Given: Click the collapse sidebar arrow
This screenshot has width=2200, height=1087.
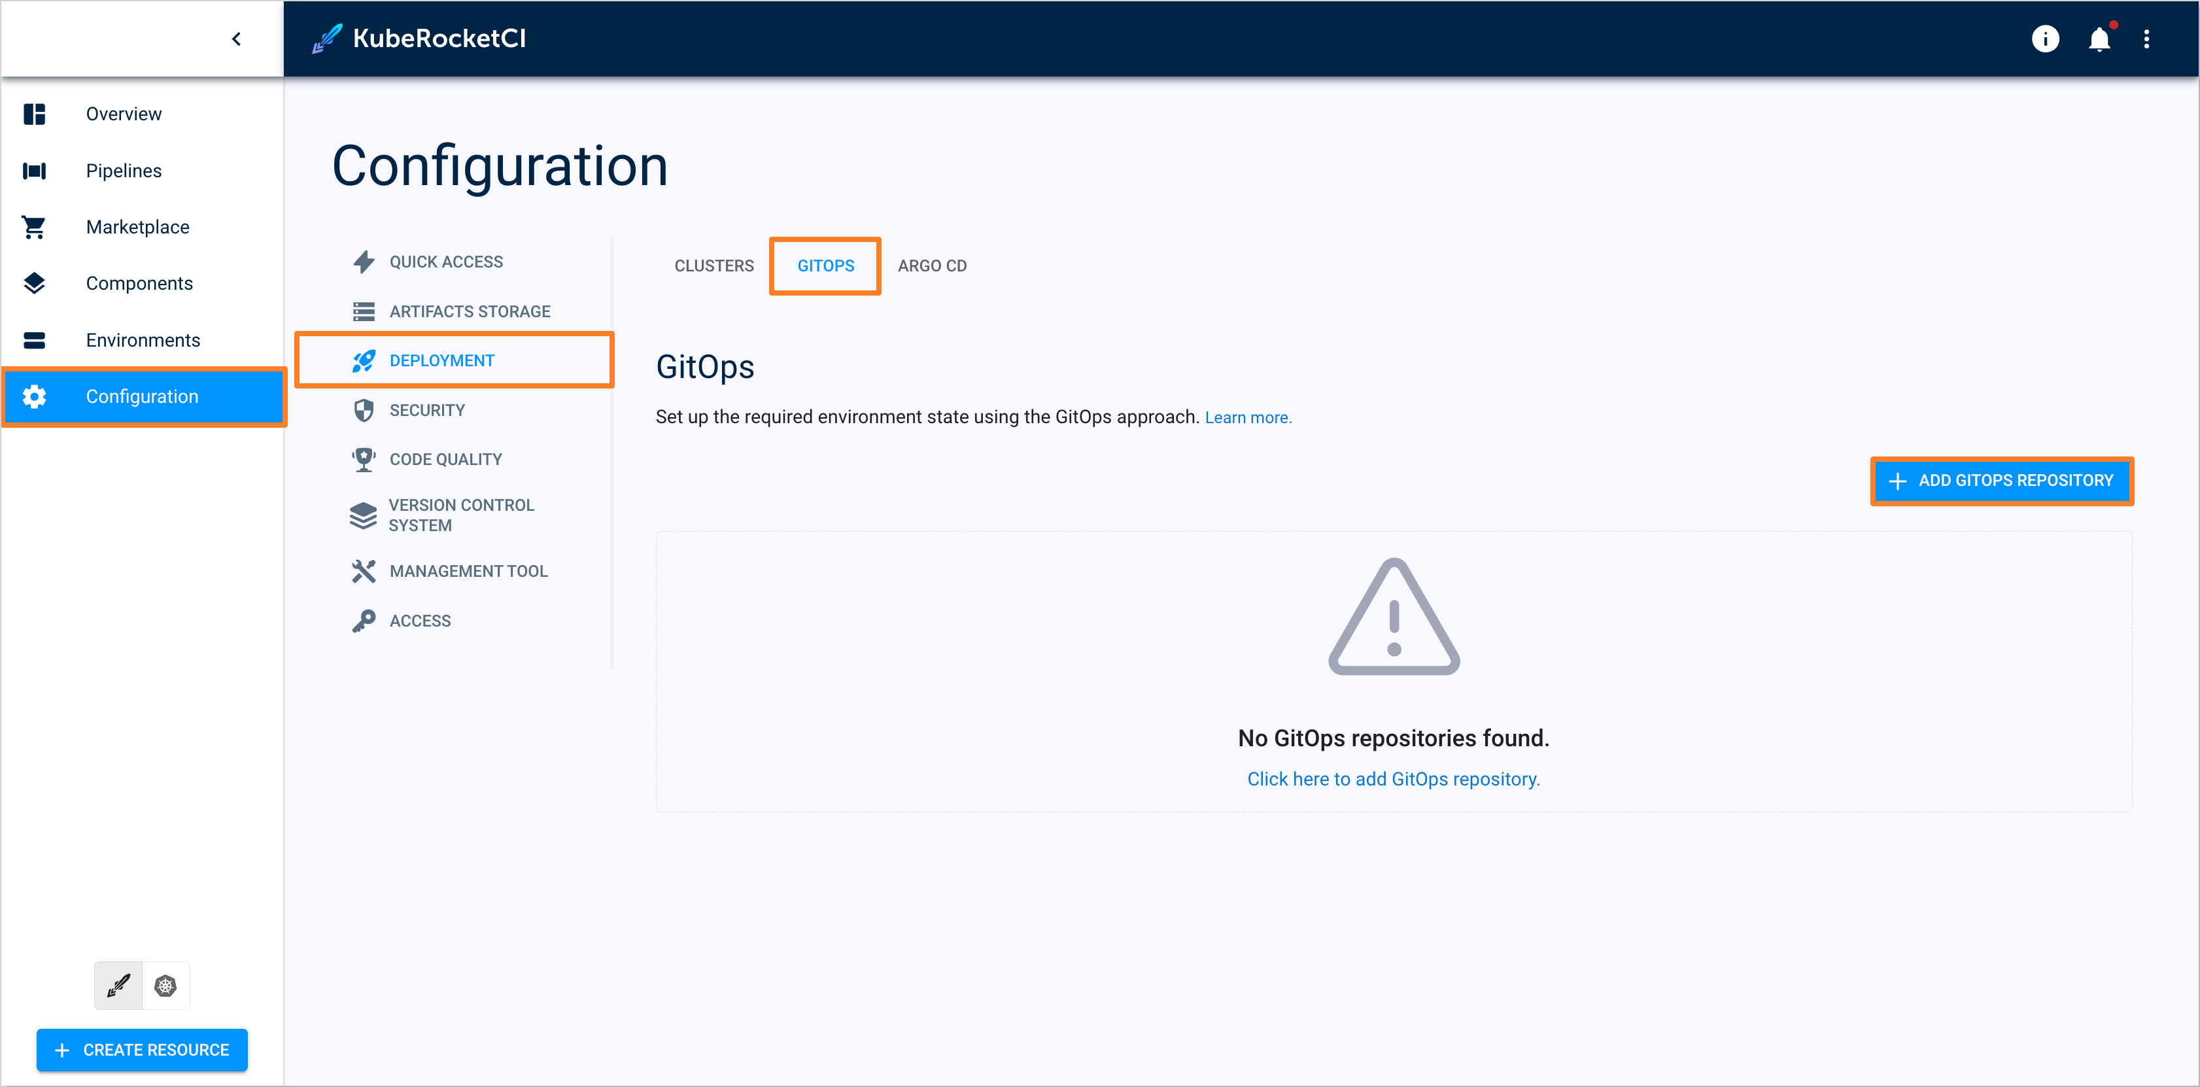Looking at the screenshot, I should [235, 39].
